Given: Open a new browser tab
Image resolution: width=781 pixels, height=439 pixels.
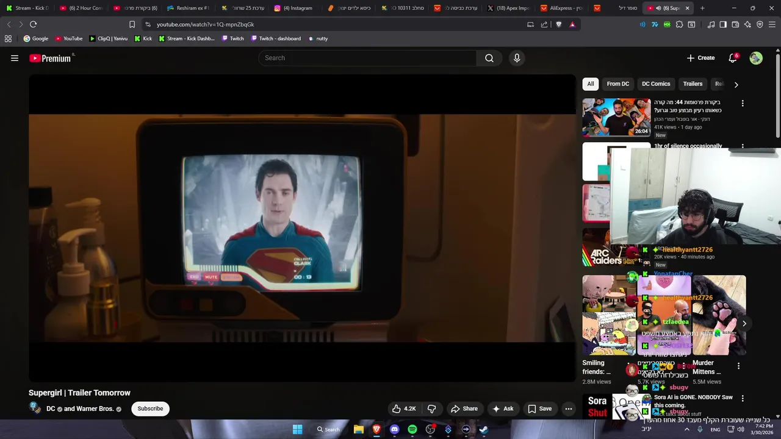Looking at the screenshot, I should 702,8.
